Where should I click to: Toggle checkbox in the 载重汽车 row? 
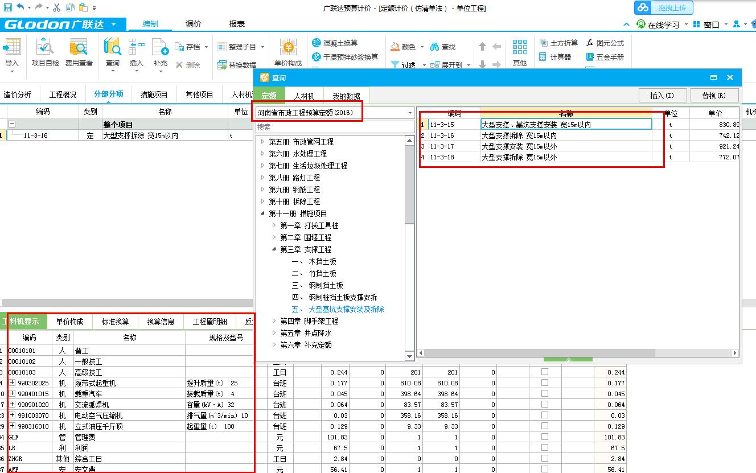(x=545, y=393)
